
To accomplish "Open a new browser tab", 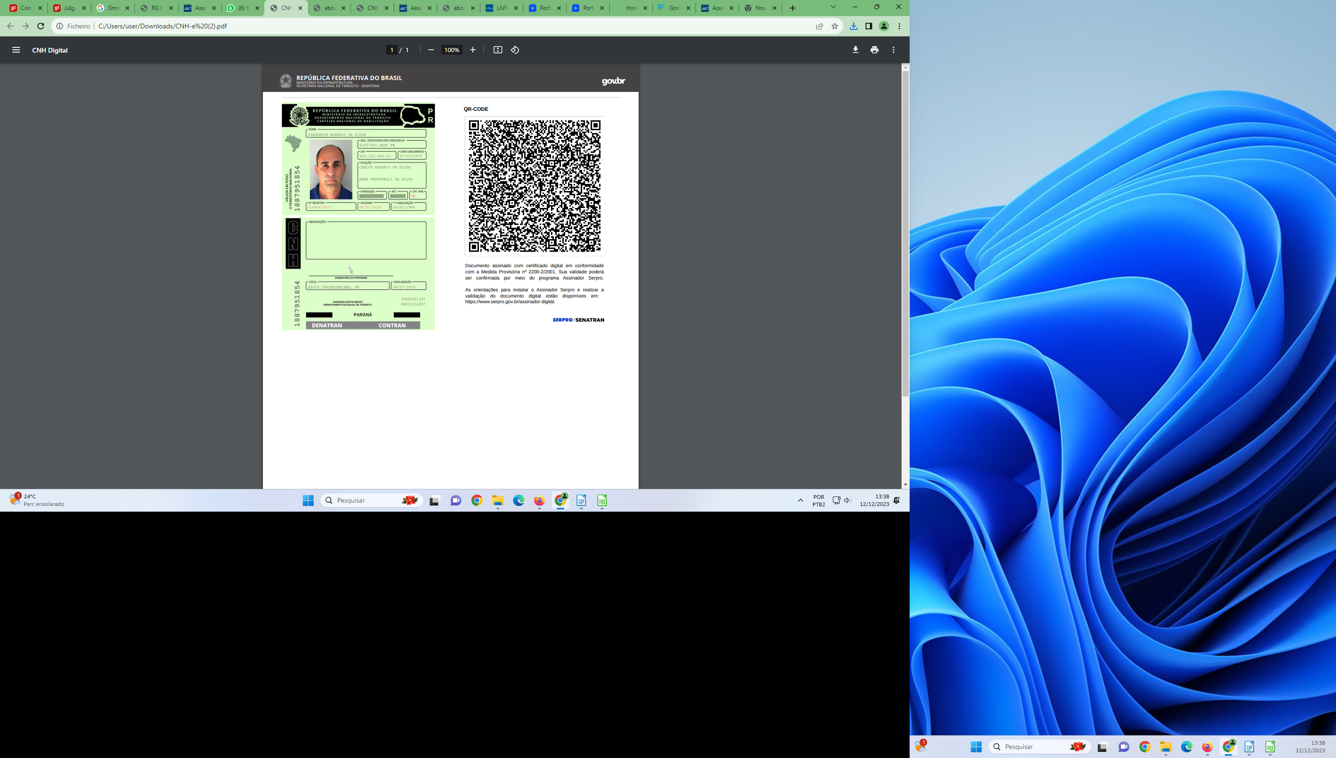I will (x=792, y=8).
